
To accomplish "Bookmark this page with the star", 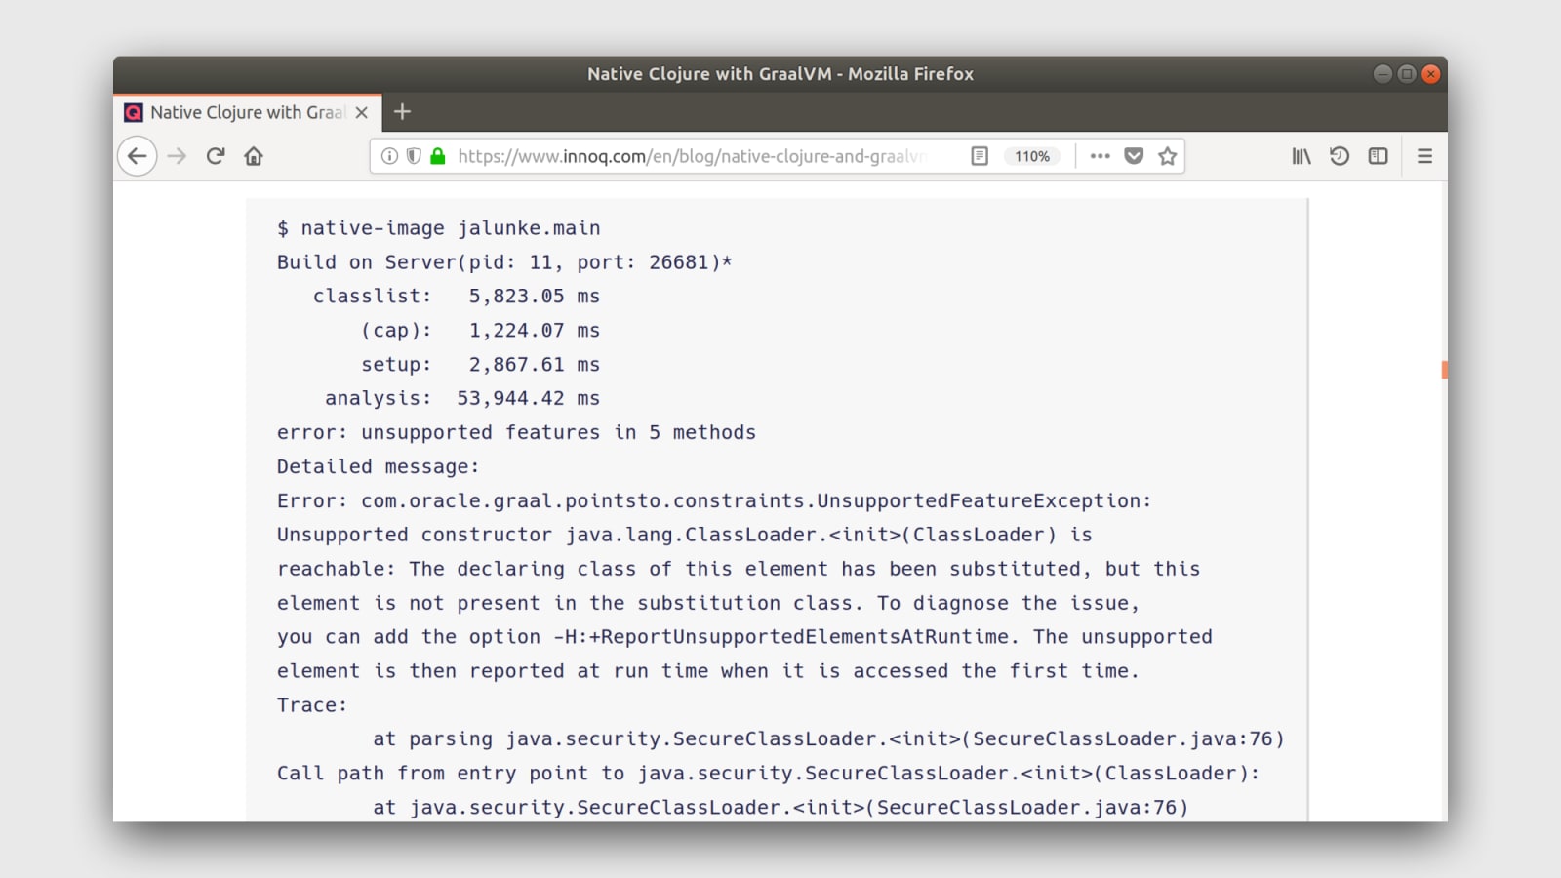I will (1167, 156).
